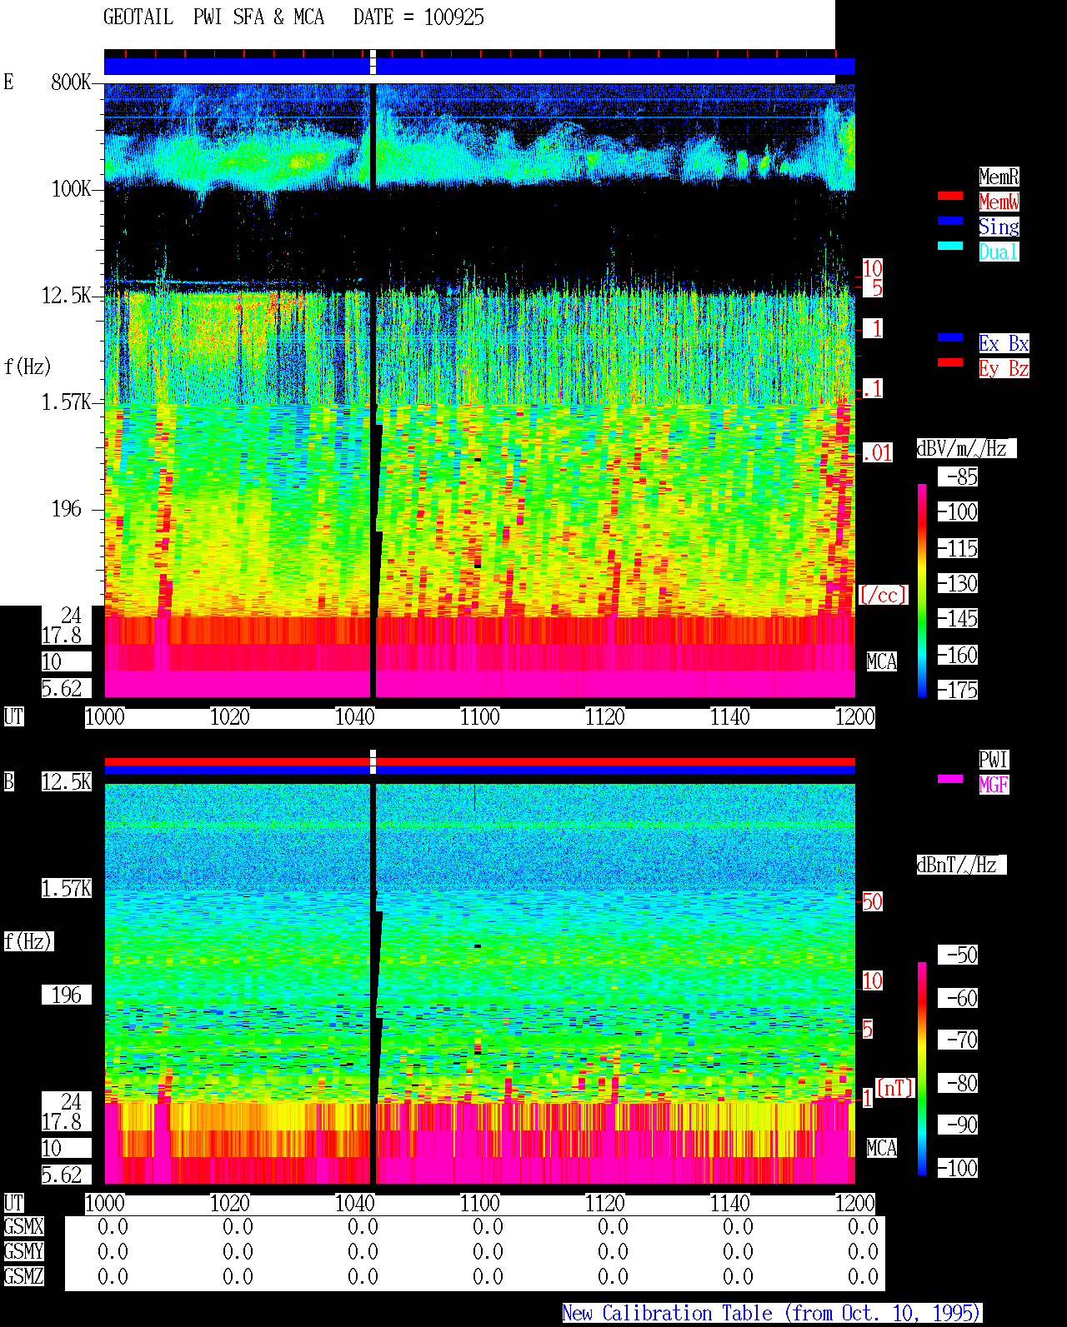Image resolution: width=1067 pixels, height=1327 pixels.
Task: Click the red Ey Bz legend swatch
Action: (x=950, y=362)
